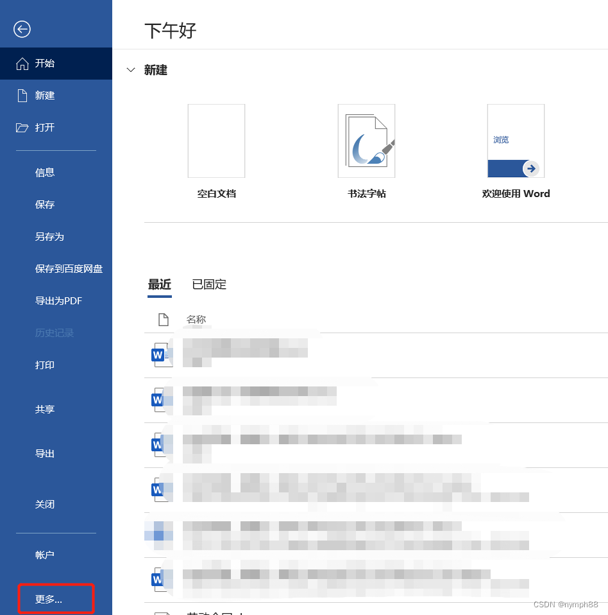Click the open folder icon beside 打开
The image size is (608, 615).
pyautogui.click(x=22, y=128)
